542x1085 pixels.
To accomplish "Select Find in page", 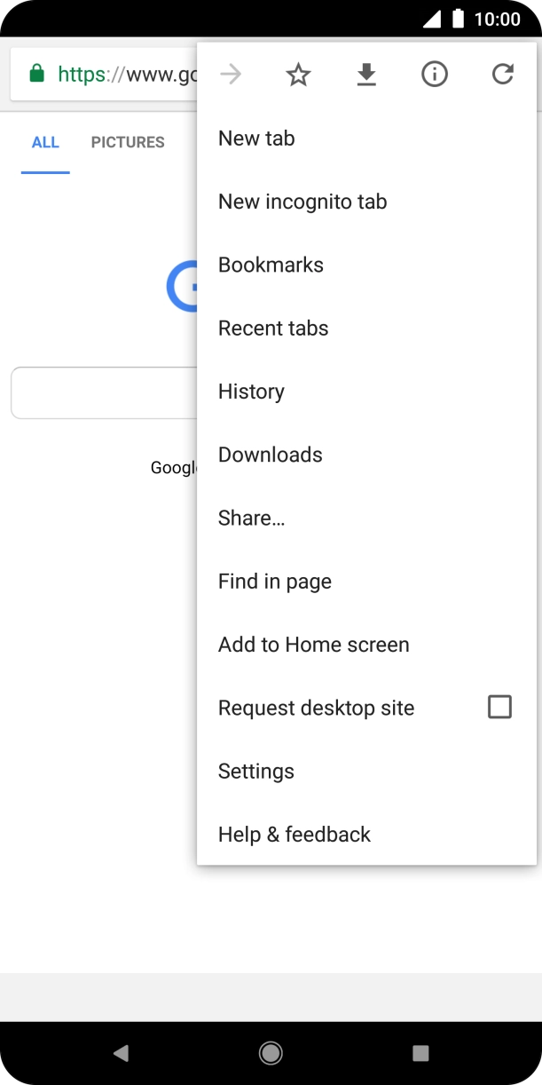I will (275, 582).
